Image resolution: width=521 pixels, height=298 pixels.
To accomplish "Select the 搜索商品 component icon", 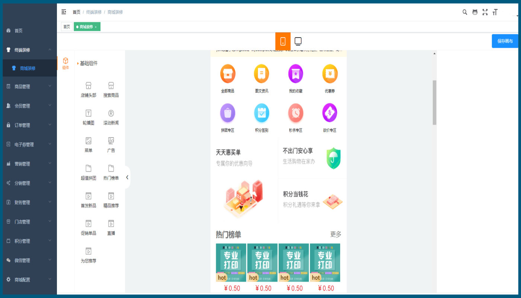I will (x=111, y=89).
